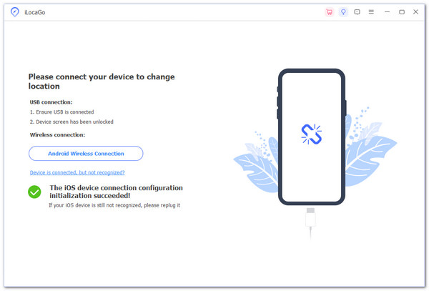Select the 'Wireless connection:' label
Screen dimensions: 429x291
pos(57,134)
